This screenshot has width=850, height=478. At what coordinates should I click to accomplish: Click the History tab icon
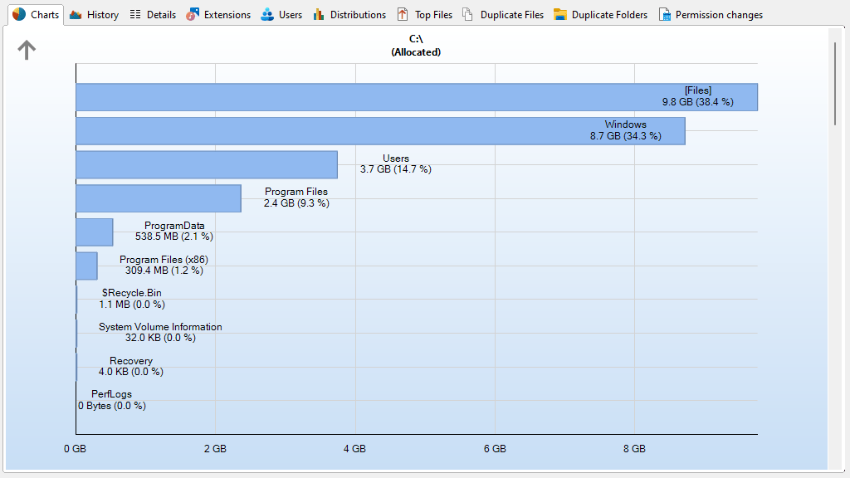(x=76, y=15)
